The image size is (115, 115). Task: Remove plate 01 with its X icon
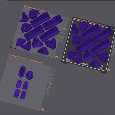(66, 20)
